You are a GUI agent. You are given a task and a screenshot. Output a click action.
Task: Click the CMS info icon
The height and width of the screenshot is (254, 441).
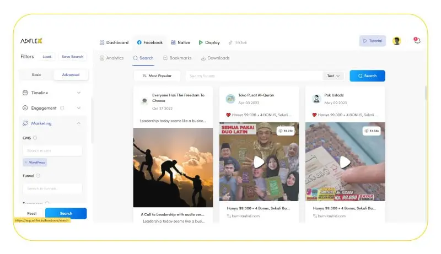pyautogui.click(x=35, y=138)
